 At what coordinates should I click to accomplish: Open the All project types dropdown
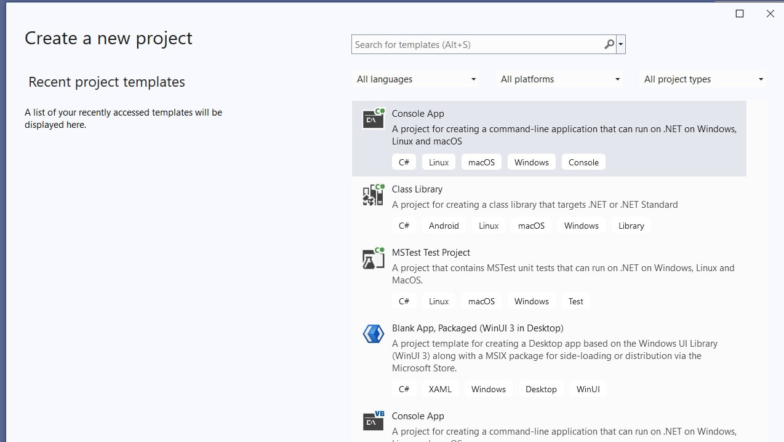703,79
